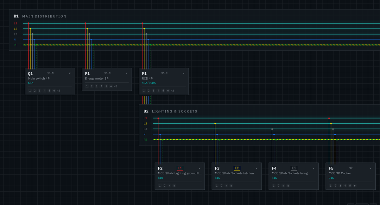The height and width of the screenshot is (205, 380).
Task: Select terminal 5 on the F1 card
Action: click(x=163, y=91)
